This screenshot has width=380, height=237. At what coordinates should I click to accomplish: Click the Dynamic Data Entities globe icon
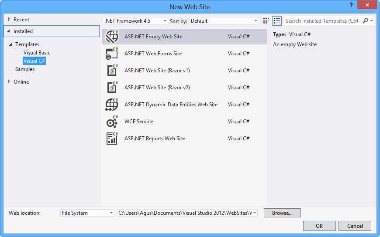[112, 105]
